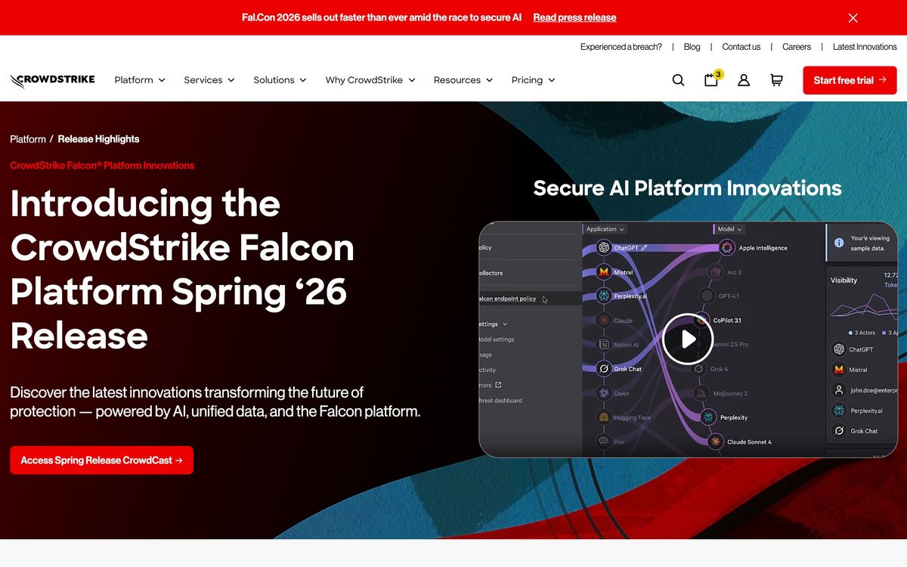907x567 pixels.
Task: Select Release Highlights in the breadcrumb
Action: click(98, 139)
